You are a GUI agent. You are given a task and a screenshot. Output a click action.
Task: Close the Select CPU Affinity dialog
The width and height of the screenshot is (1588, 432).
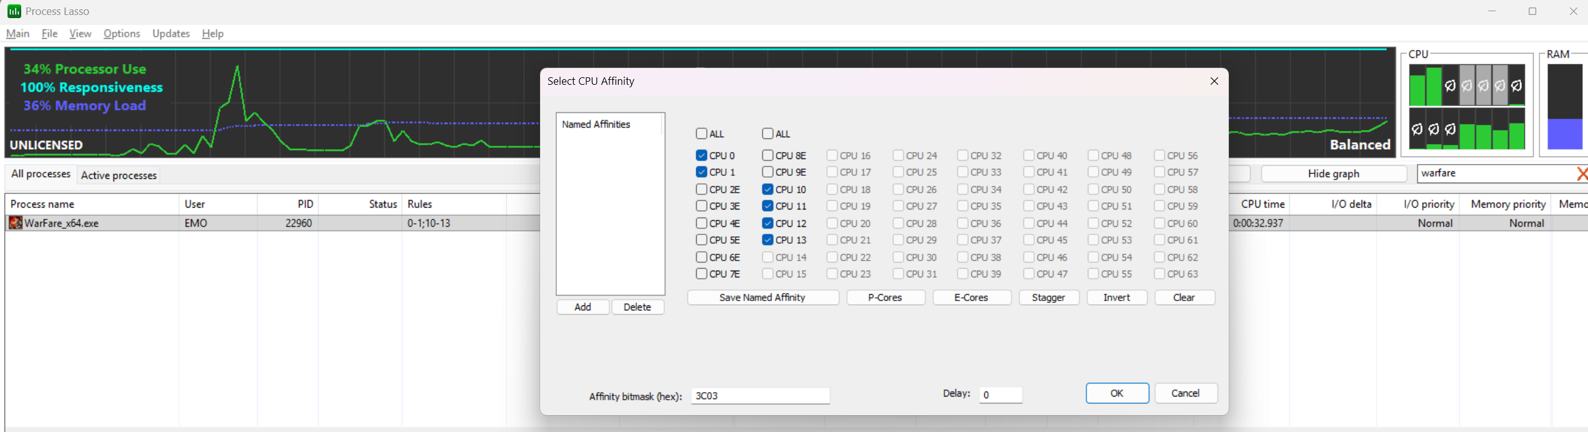(1214, 81)
